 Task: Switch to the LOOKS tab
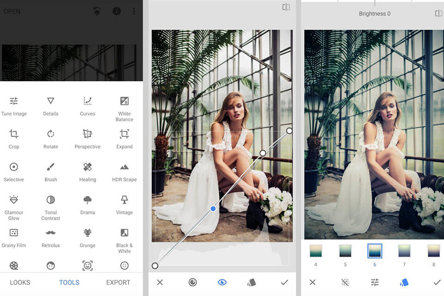click(x=20, y=282)
